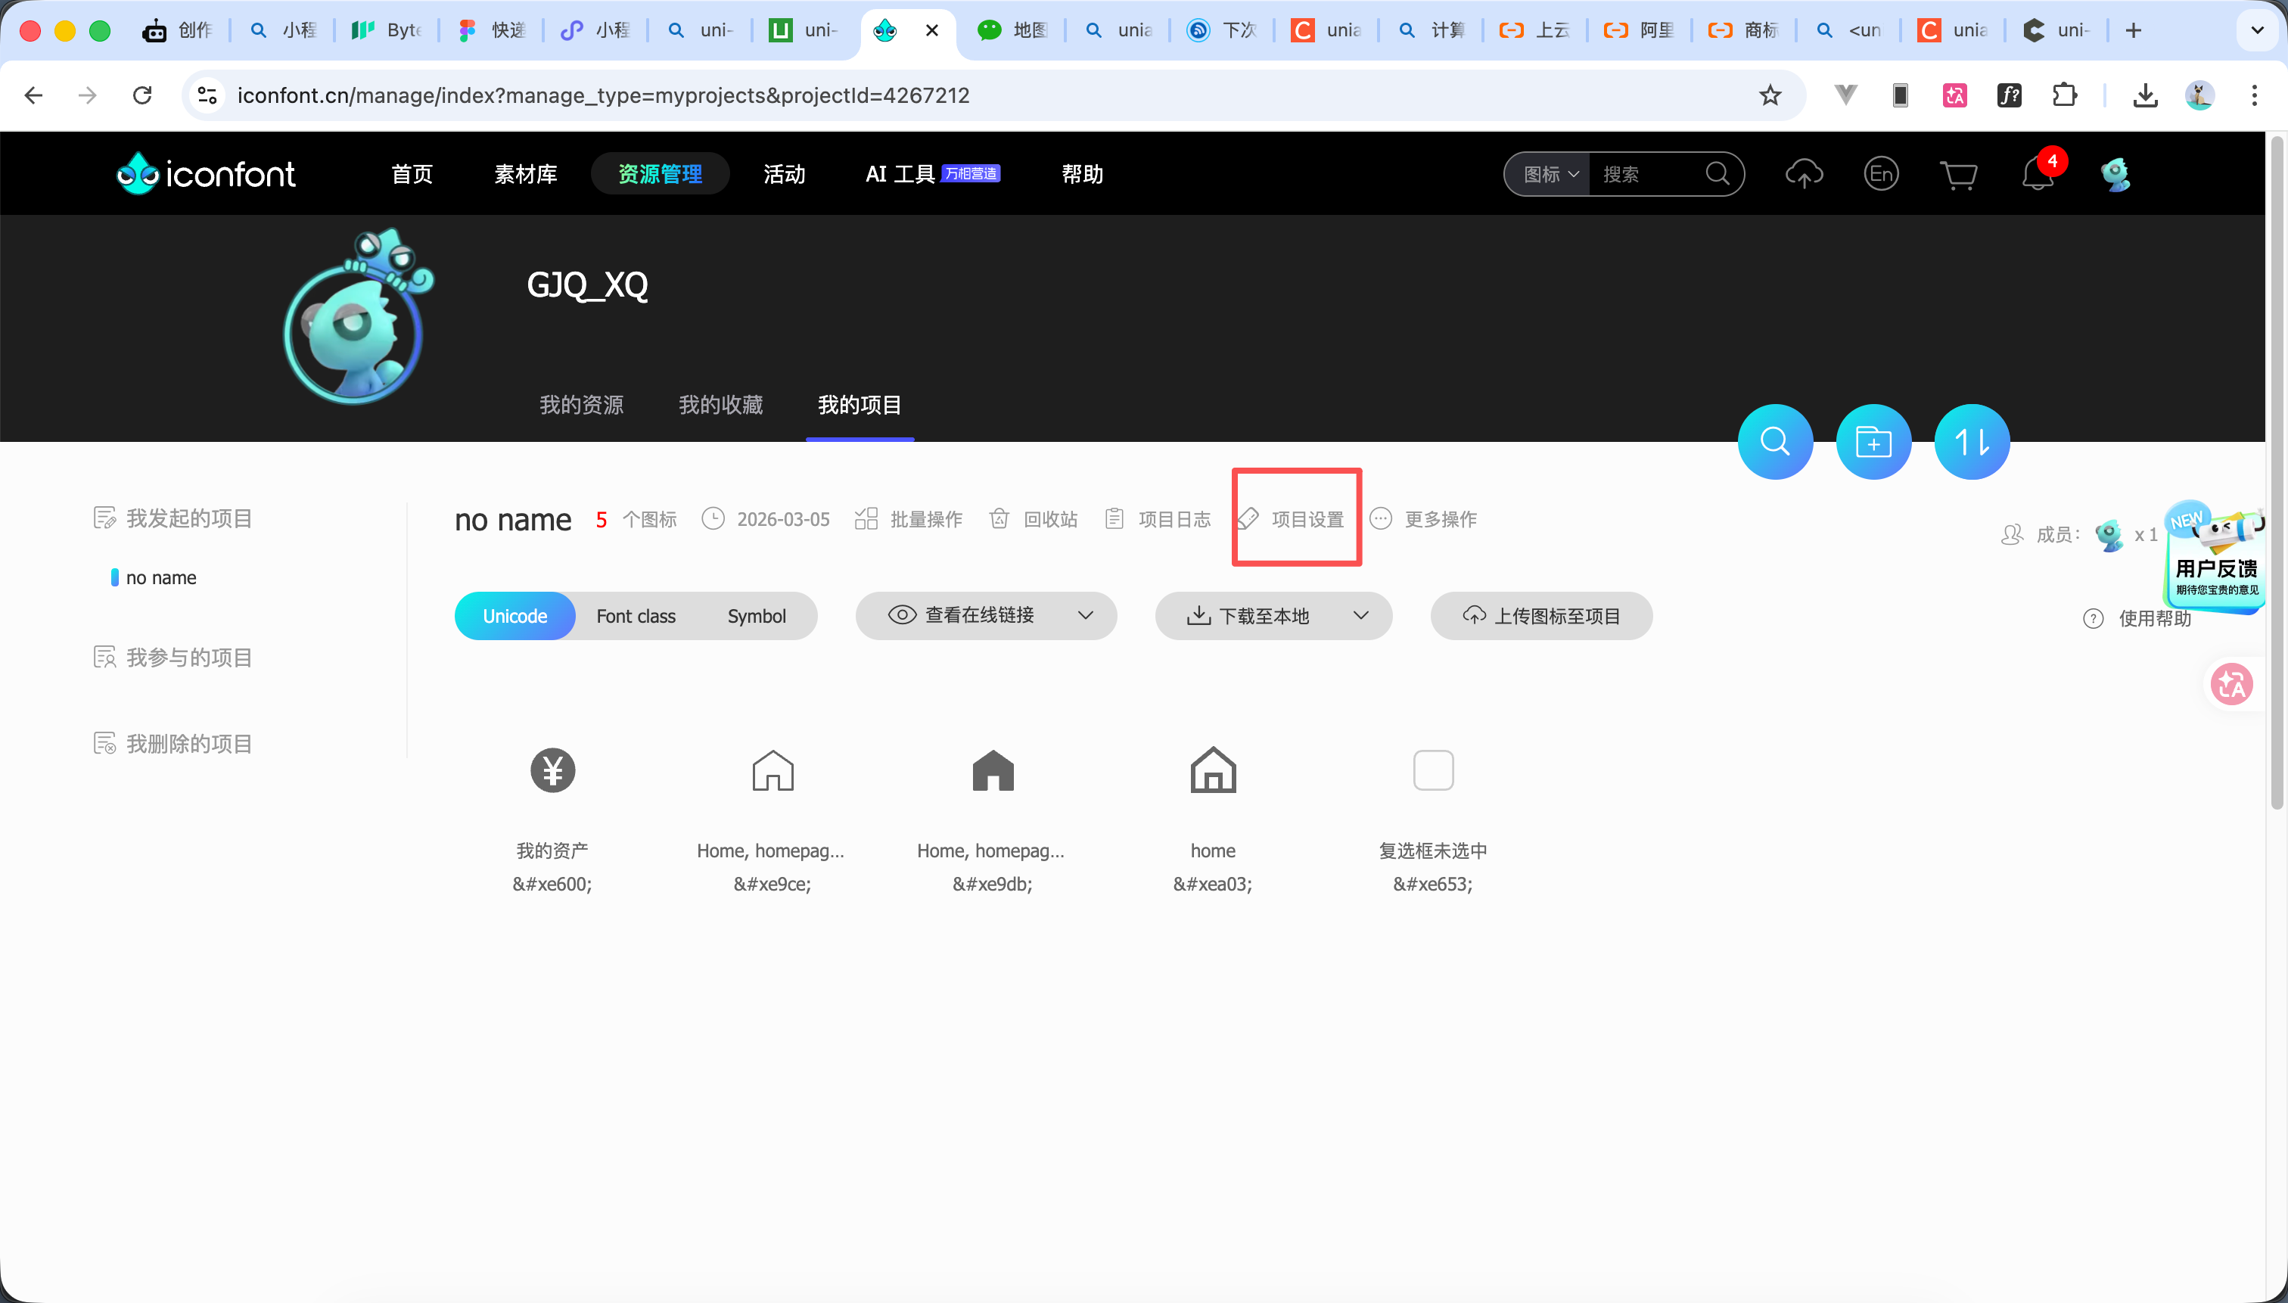Open the 图标 search type dropdown
The height and width of the screenshot is (1303, 2288).
(1550, 175)
